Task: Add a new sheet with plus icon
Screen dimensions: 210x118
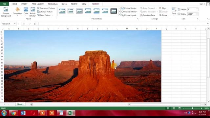Action: (x=31, y=104)
